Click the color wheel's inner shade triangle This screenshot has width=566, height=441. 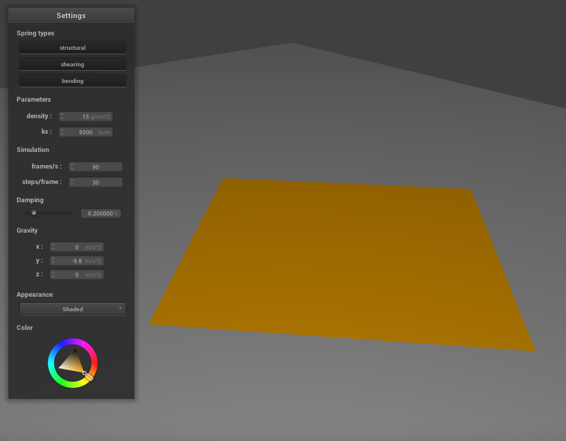pos(72,363)
